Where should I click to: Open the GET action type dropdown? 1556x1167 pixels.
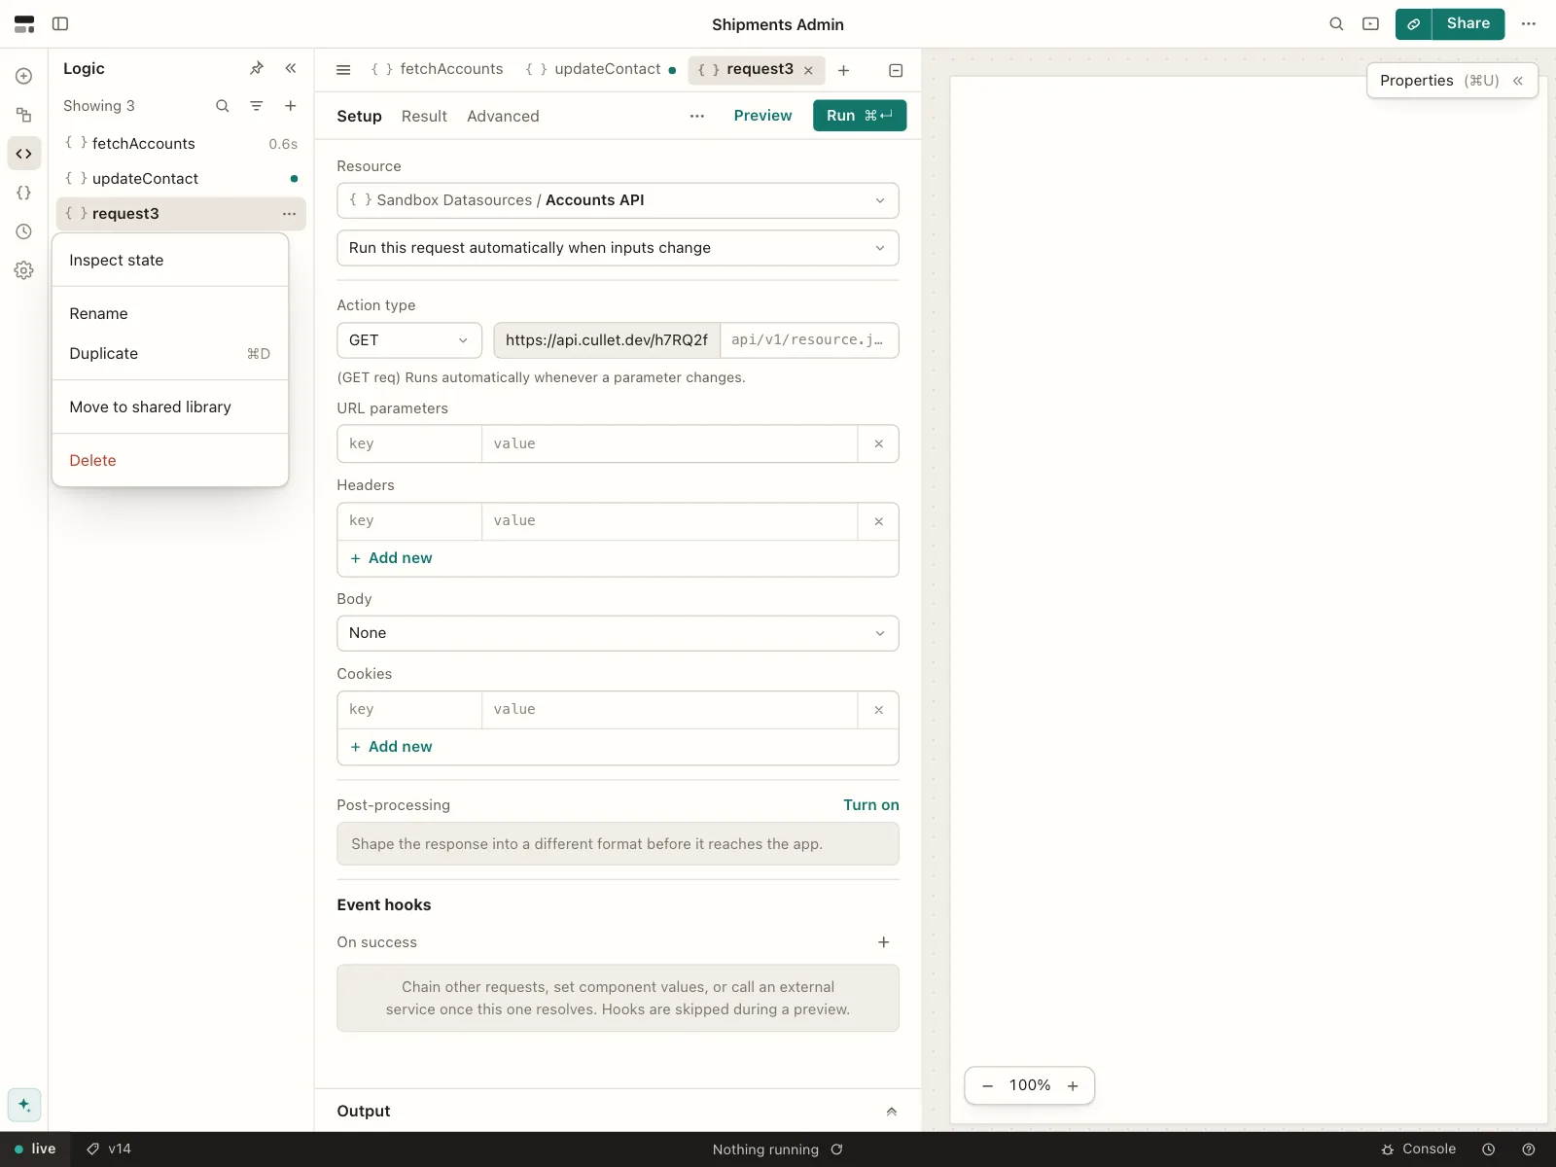pyautogui.click(x=409, y=340)
